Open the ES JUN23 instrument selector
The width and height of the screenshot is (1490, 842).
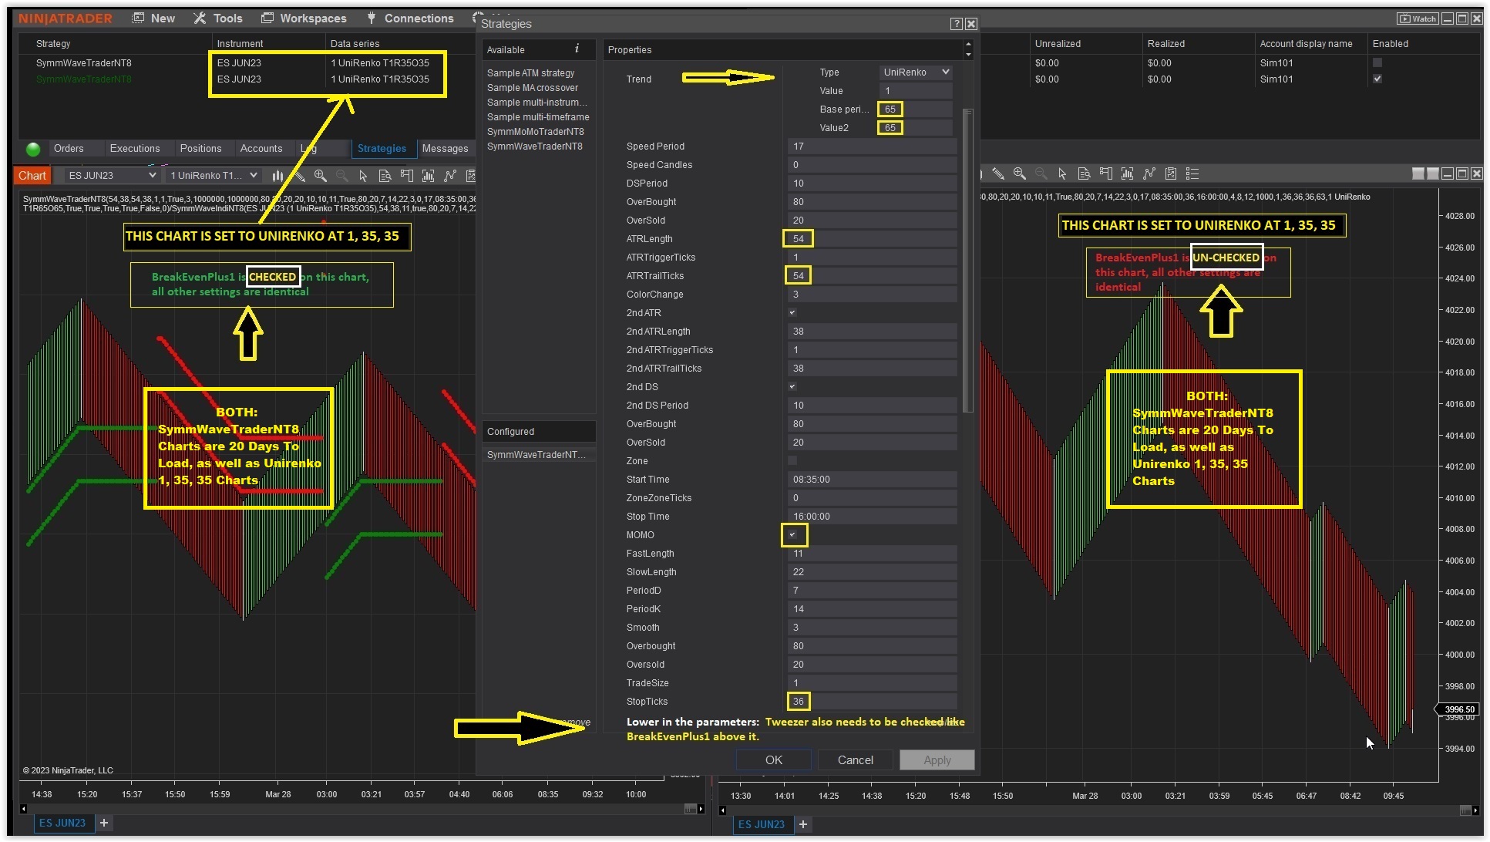[x=111, y=176]
